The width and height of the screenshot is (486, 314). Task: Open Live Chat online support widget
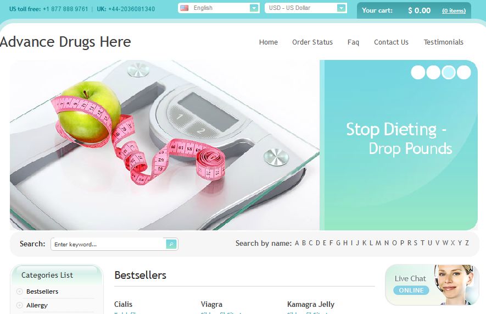pos(432,284)
